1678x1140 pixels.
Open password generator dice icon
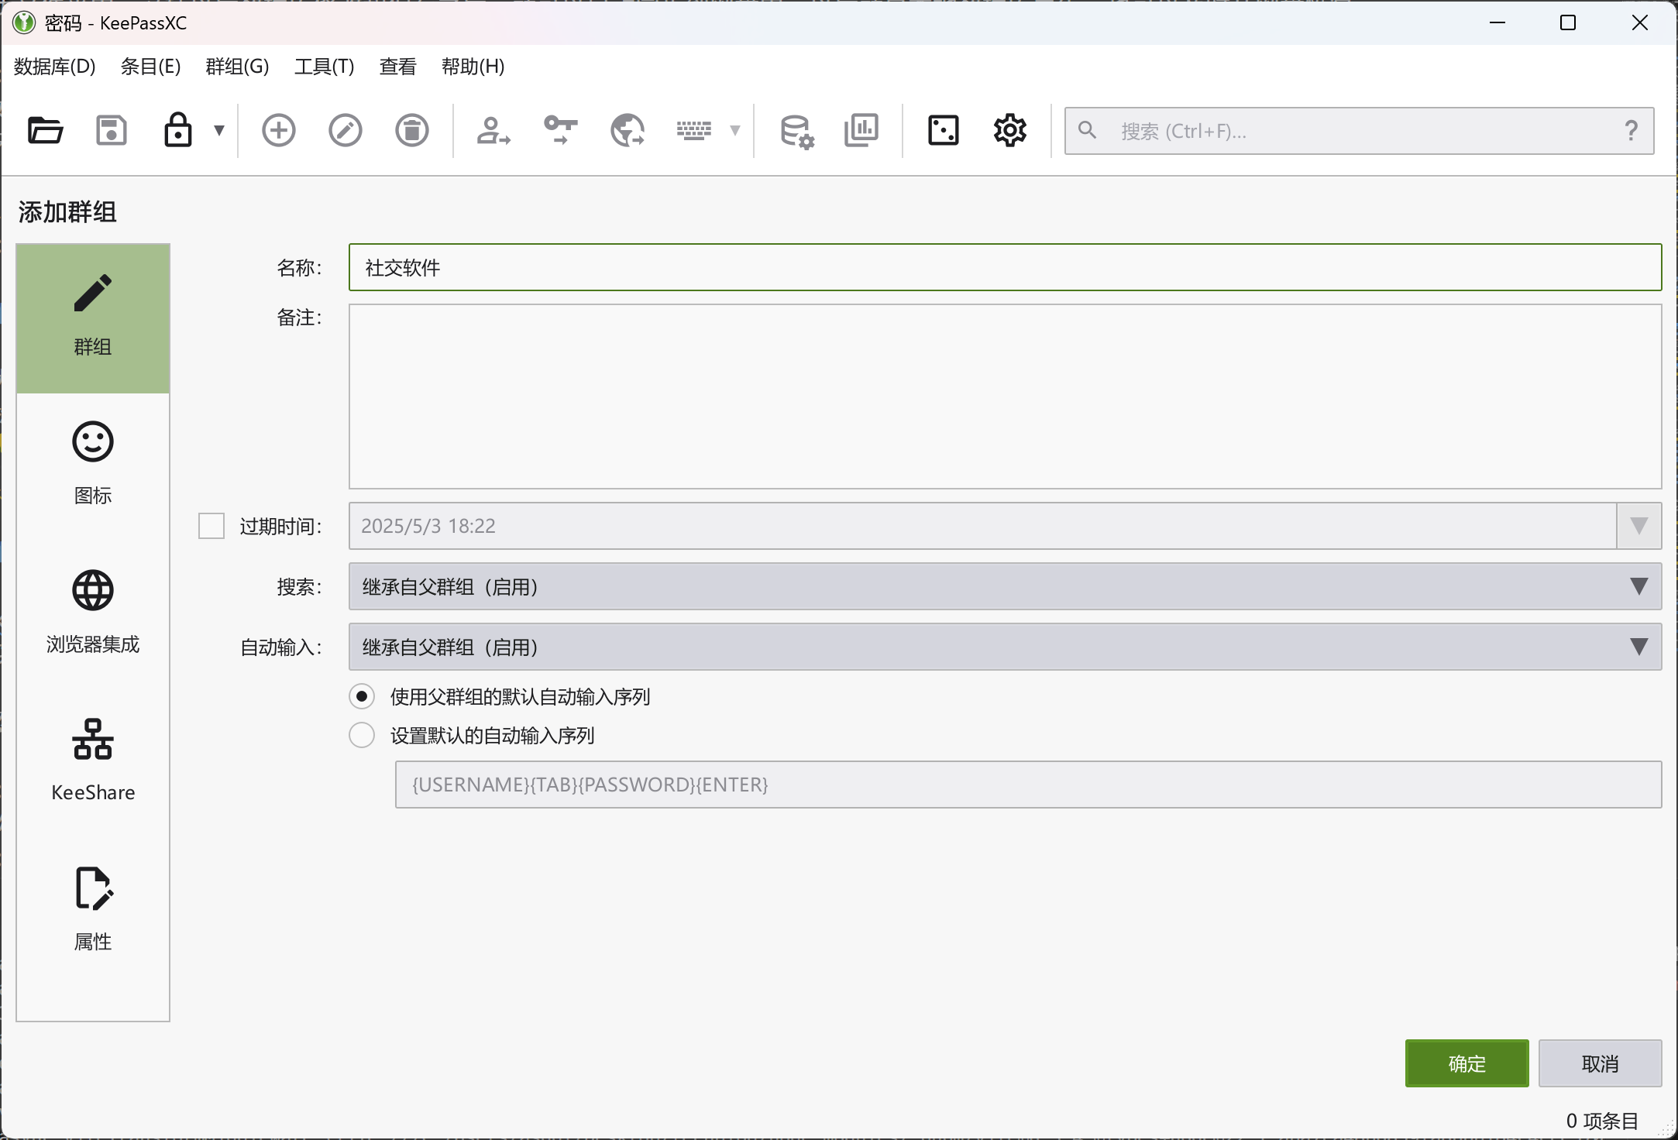[944, 130]
